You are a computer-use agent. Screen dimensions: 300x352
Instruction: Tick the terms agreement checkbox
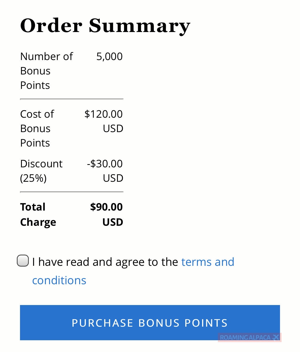tap(23, 261)
